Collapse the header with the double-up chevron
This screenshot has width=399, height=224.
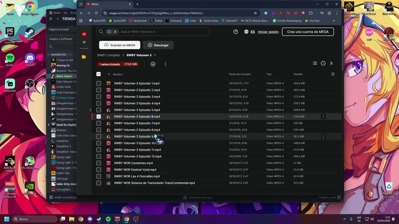pyautogui.click(x=331, y=63)
